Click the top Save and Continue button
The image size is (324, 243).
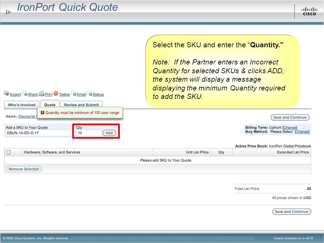(290, 117)
